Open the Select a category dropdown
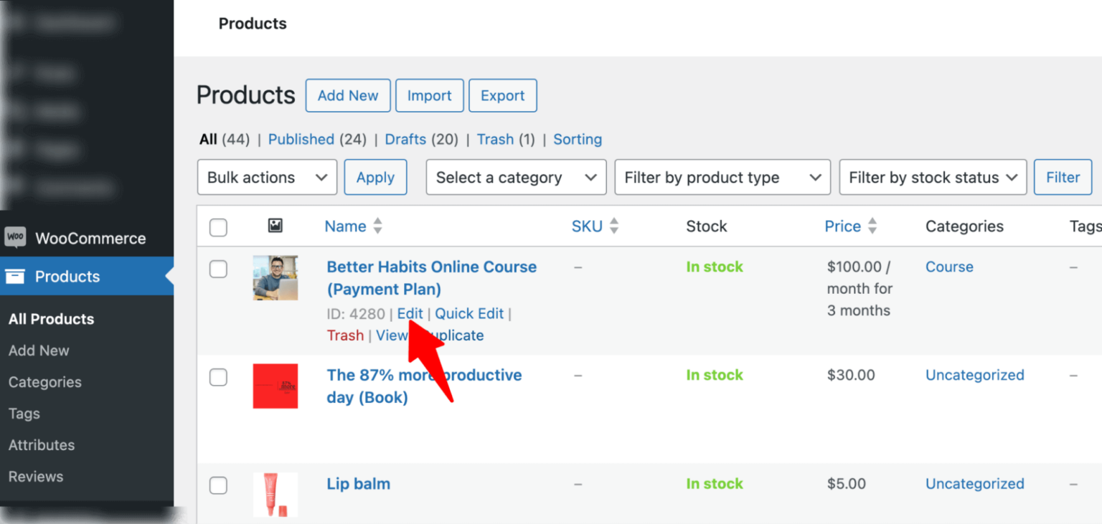Screen dimensions: 1102x524 (x=515, y=177)
